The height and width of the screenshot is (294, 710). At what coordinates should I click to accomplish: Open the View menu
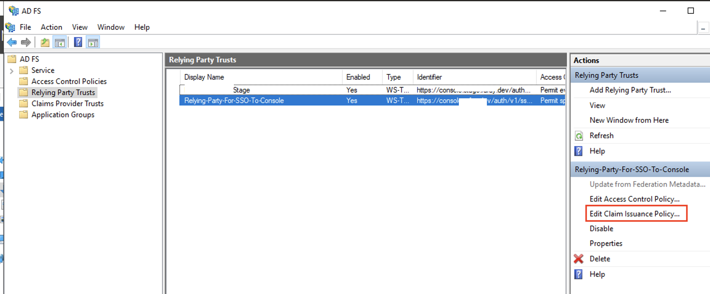[80, 27]
